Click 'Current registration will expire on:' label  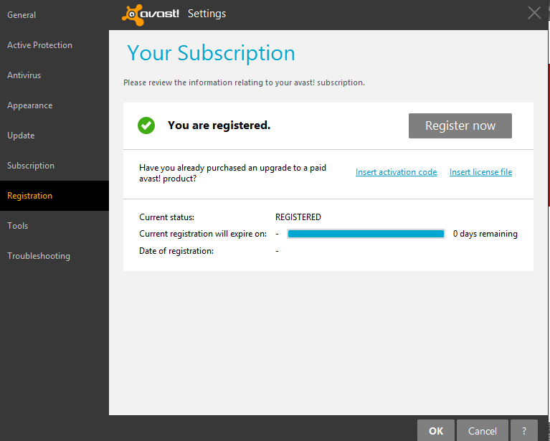tap(203, 234)
